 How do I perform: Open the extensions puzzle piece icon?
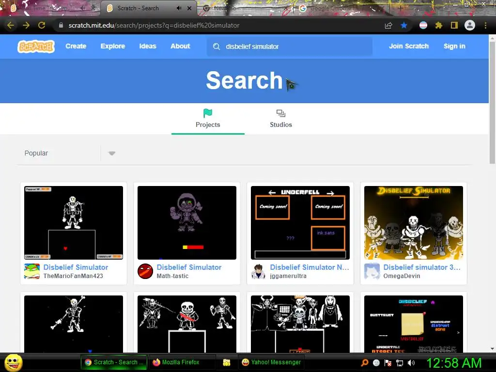pyautogui.click(x=438, y=25)
